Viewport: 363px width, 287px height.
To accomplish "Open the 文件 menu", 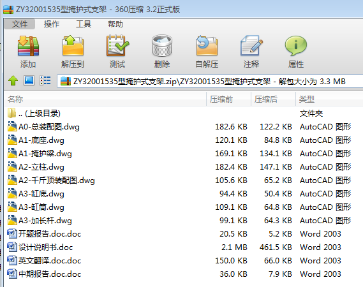I will 20,24.
